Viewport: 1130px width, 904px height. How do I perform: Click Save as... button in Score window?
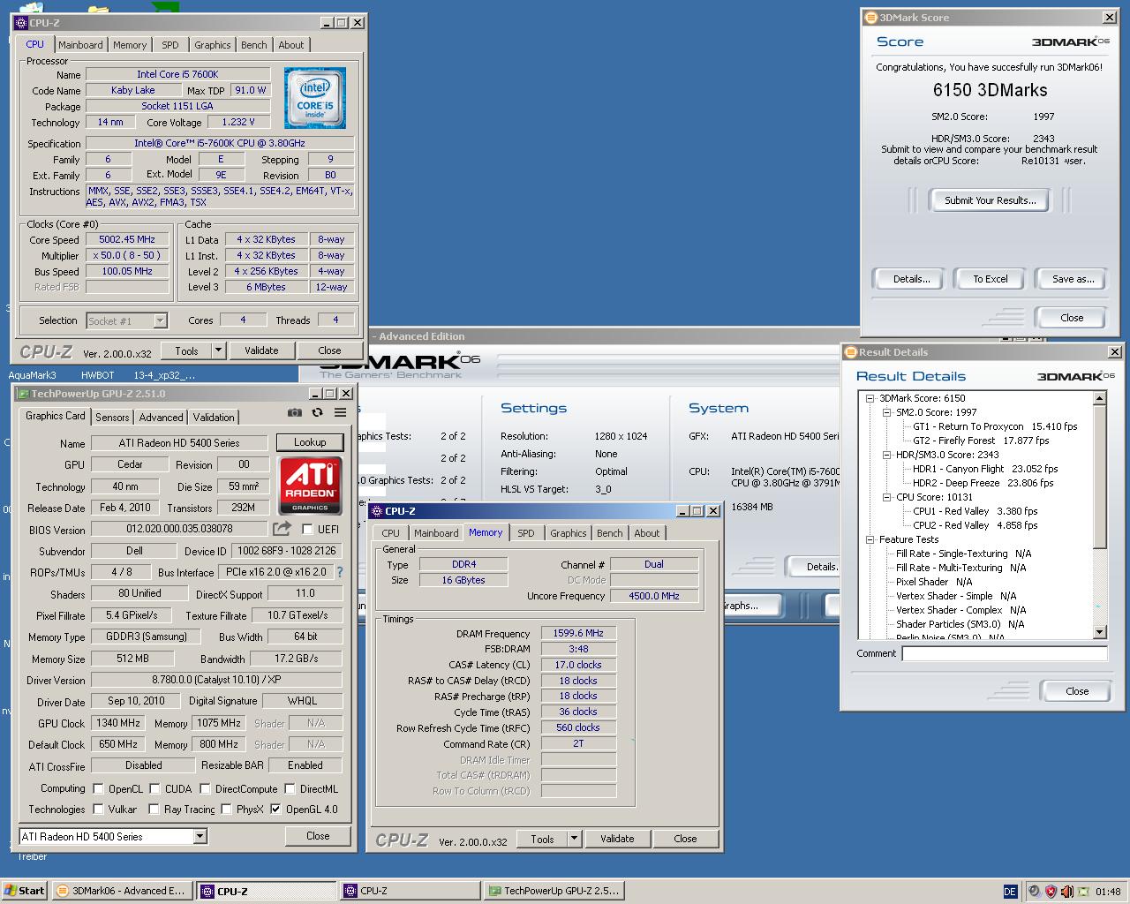point(1073,279)
